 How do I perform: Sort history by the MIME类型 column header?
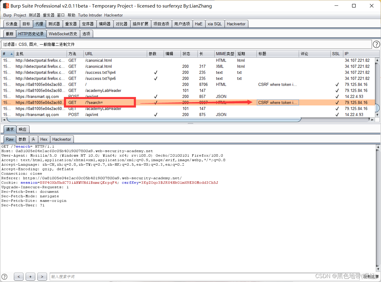coord(225,54)
